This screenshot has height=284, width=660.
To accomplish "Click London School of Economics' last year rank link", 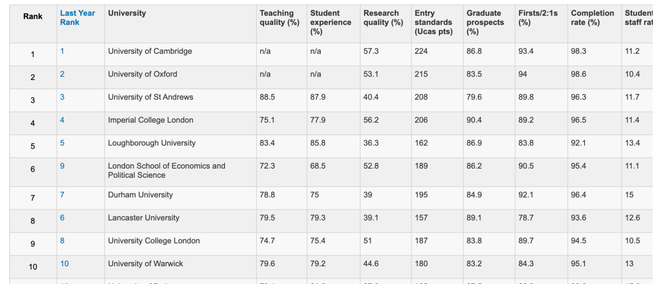I will 62,166.
